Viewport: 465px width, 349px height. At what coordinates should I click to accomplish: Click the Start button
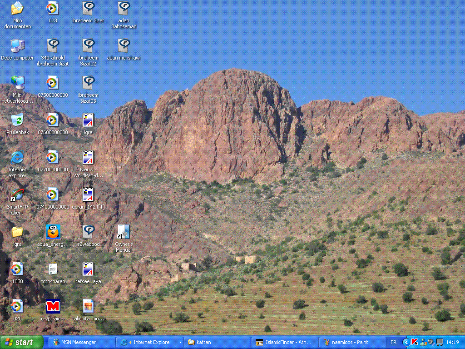[22, 342]
